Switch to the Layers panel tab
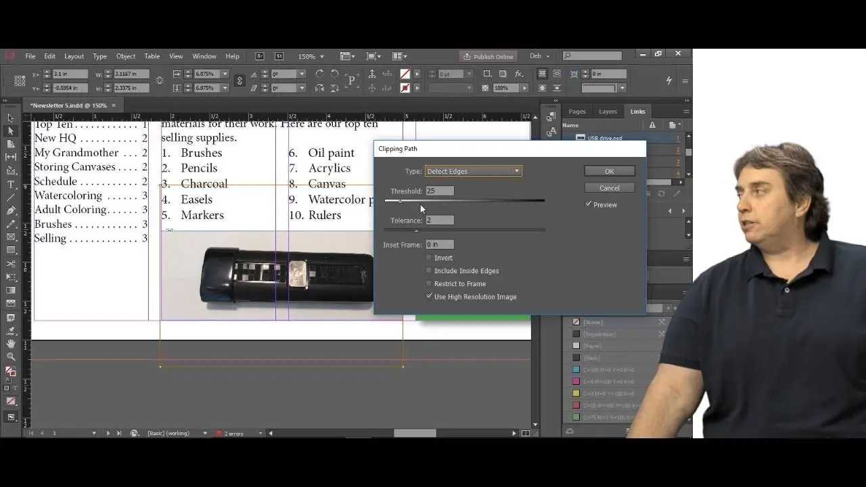This screenshot has width=866, height=487. 608,112
